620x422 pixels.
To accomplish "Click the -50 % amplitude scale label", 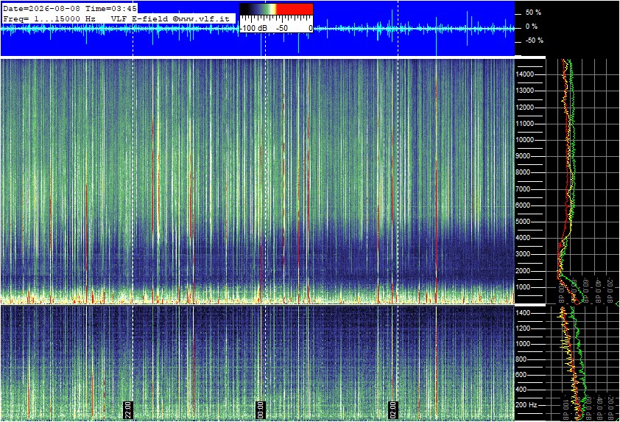I will tap(534, 41).
